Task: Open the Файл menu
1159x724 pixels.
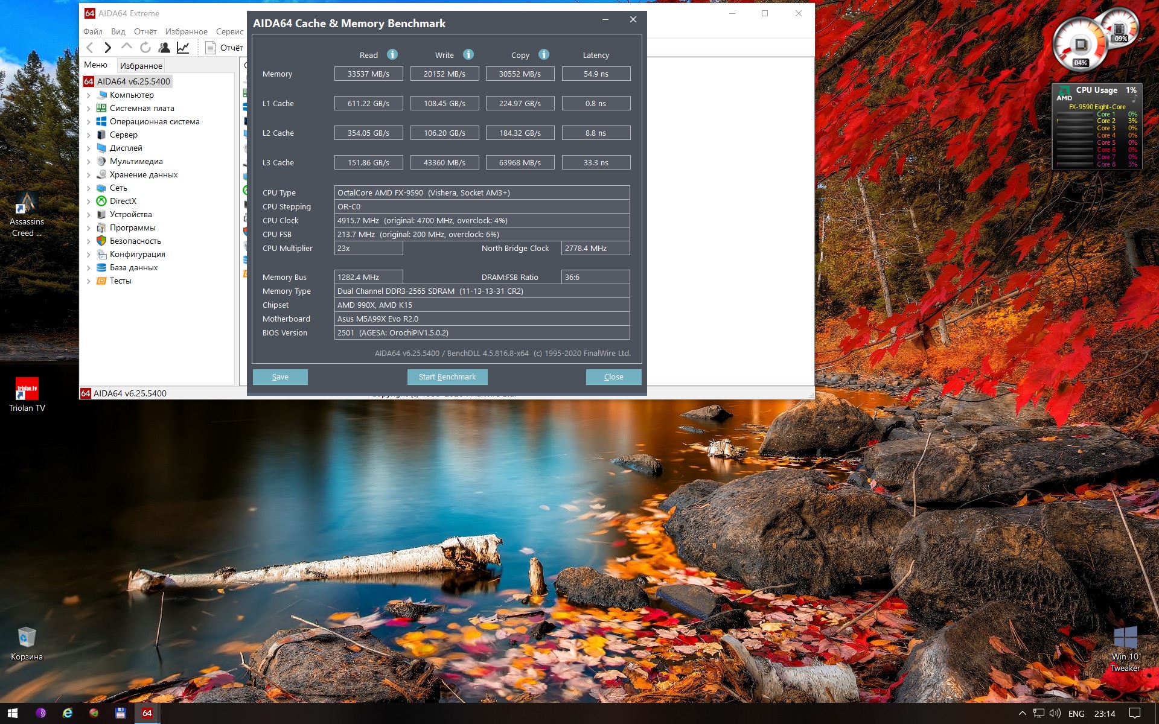Action: [92, 31]
